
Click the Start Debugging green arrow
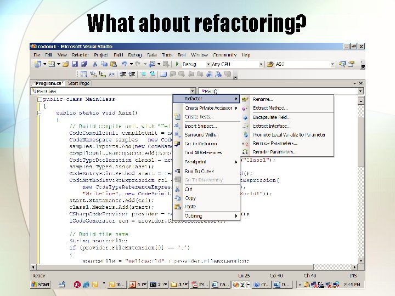[x=177, y=64]
